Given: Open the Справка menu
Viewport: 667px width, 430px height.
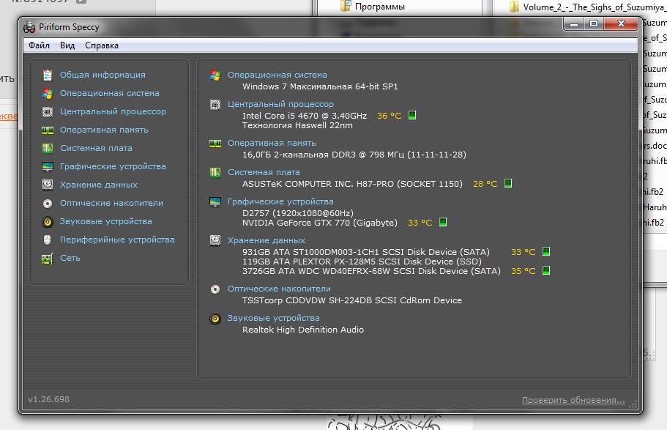Looking at the screenshot, I should 102,45.
